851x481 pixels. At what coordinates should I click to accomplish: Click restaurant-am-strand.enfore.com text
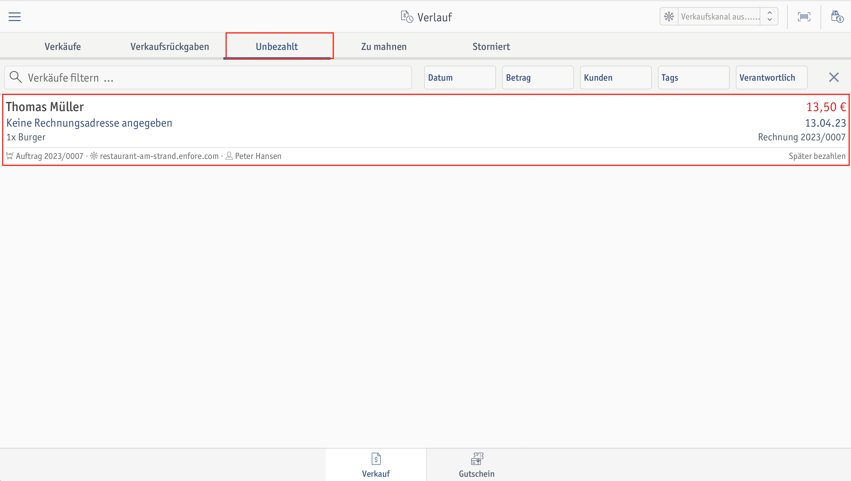pos(159,156)
